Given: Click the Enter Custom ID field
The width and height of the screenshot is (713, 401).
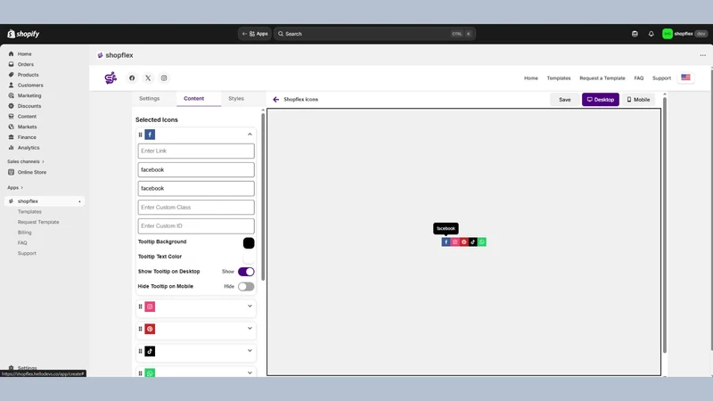Looking at the screenshot, I should click(196, 226).
